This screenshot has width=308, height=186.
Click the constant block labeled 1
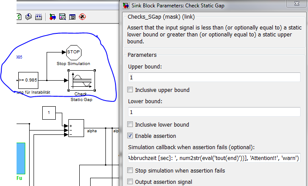point(49,113)
